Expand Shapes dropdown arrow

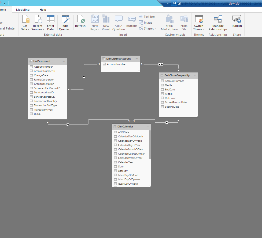coord(156,28)
